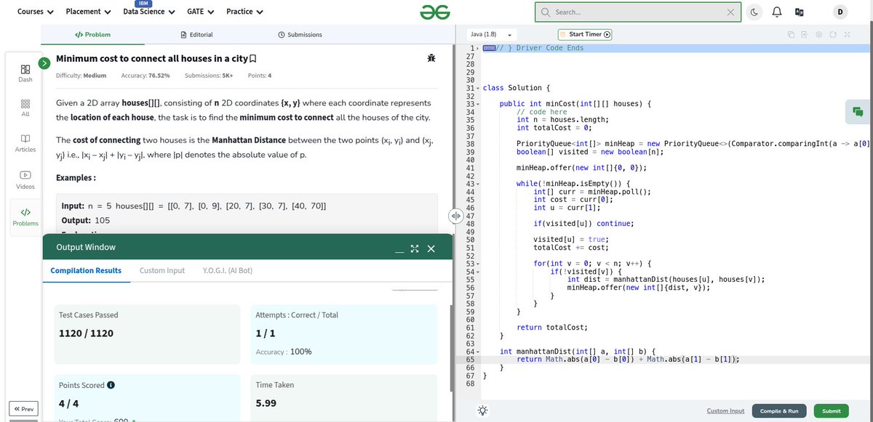
Task: Collapse the problem panel with the divider arrows
Action: point(455,216)
